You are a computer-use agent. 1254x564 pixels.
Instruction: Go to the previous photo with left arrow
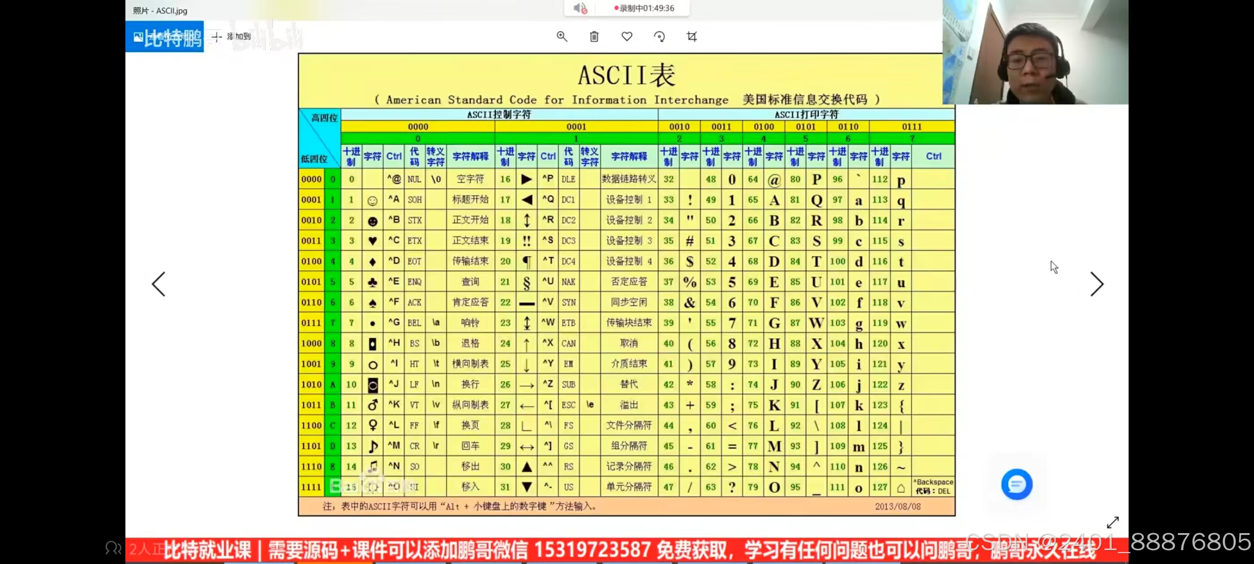tap(159, 284)
